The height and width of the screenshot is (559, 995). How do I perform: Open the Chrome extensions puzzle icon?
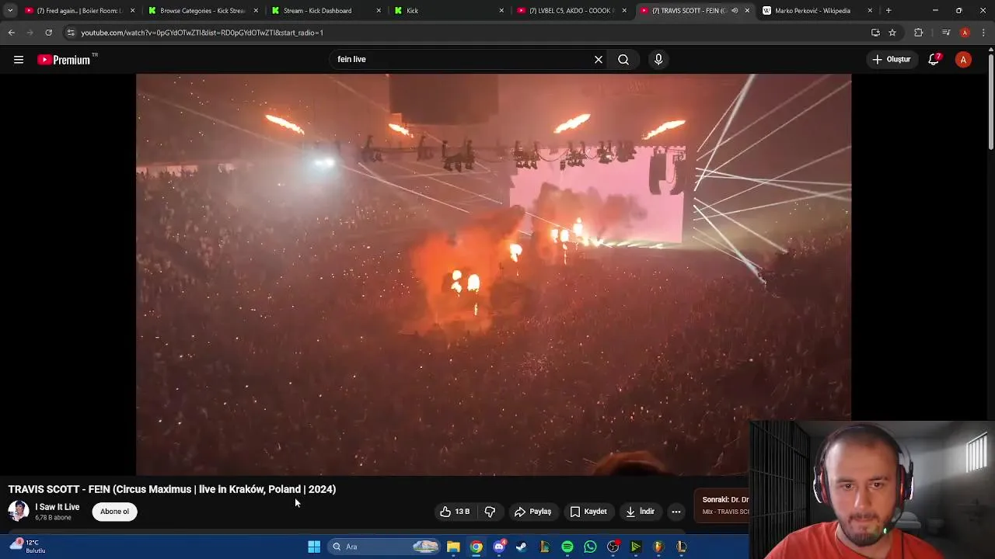pyautogui.click(x=919, y=33)
